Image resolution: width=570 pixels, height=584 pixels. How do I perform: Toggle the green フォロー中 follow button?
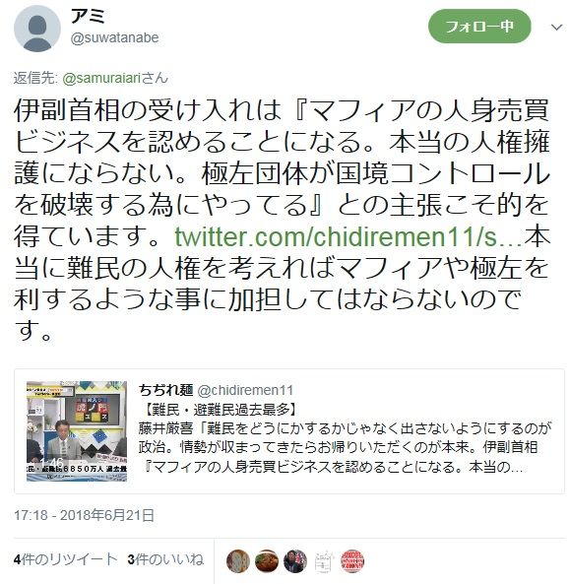(x=479, y=27)
